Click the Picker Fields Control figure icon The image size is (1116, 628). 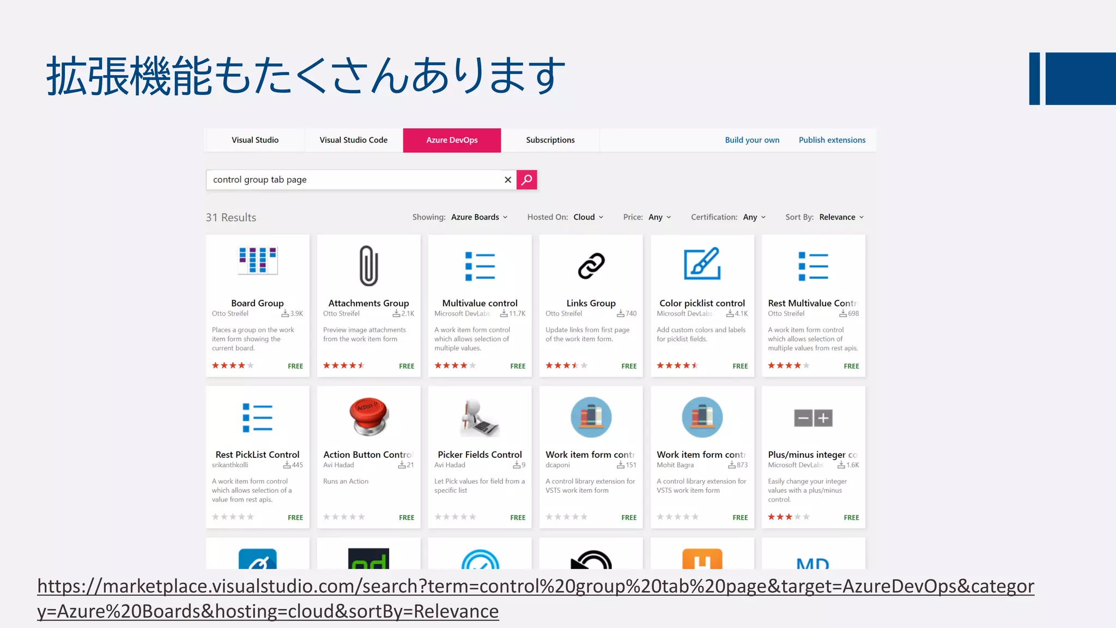[480, 418]
